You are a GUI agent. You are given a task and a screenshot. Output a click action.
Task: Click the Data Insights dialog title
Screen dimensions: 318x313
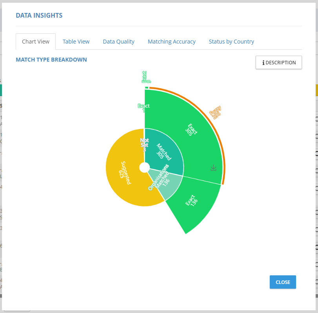(39, 15)
